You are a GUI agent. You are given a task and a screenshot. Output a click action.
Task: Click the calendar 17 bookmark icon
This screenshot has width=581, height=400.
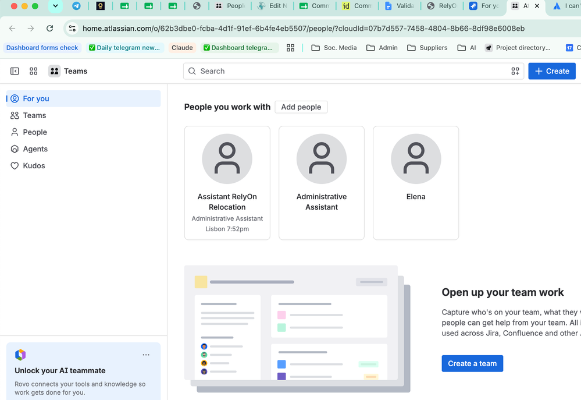tap(569, 48)
